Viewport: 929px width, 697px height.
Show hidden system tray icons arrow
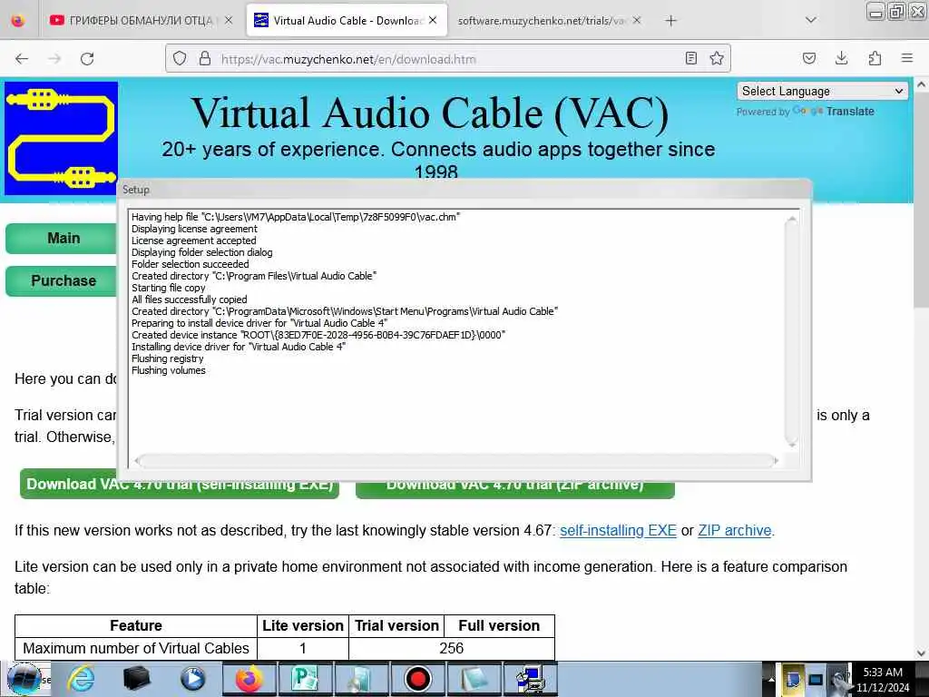point(771,679)
